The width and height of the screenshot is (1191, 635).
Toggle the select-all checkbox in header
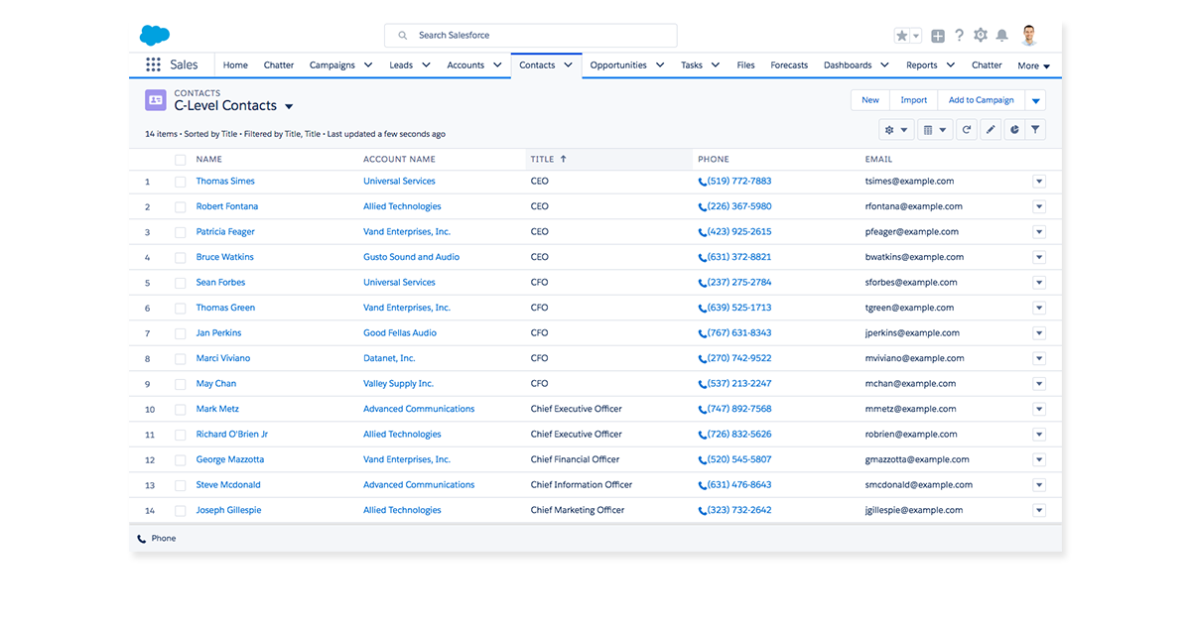click(180, 160)
